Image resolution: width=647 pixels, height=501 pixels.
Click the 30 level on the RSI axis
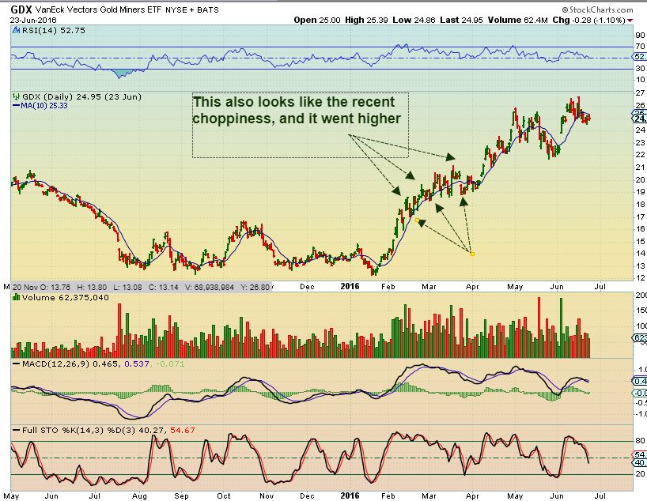click(x=640, y=68)
